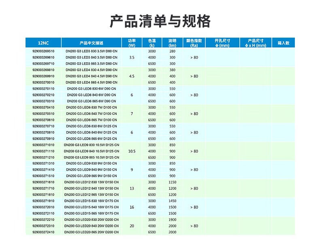Screen dimensions: 320x250
Task: Select the 功率 (W) column header
Action: click(x=132, y=43)
